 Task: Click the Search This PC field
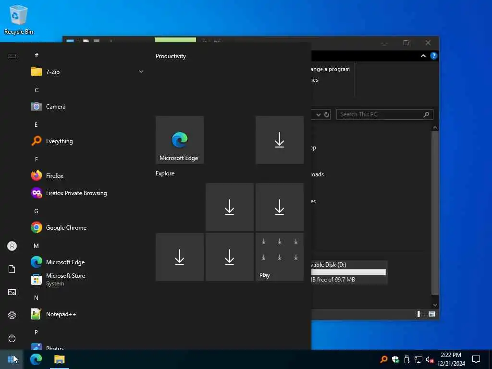[384, 114]
